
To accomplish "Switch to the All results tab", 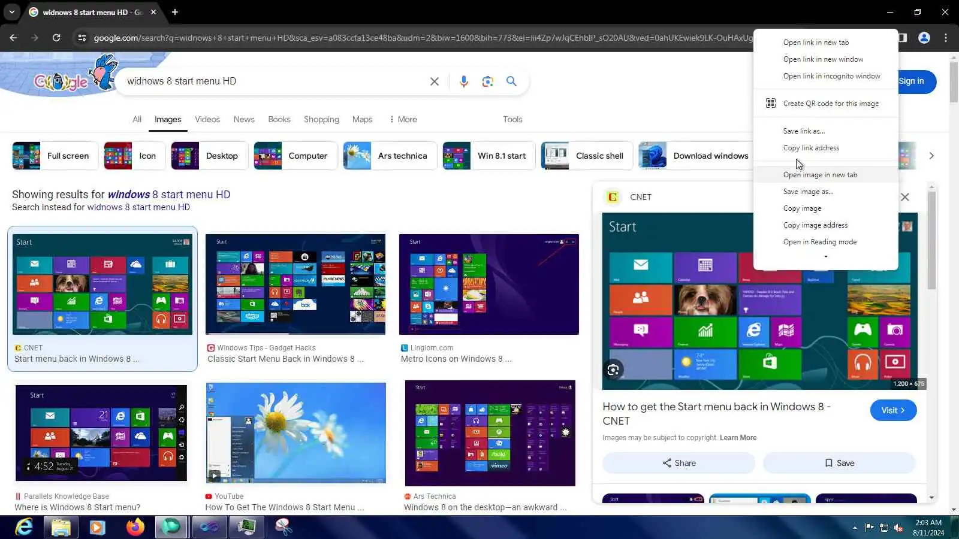I will pyautogui.click(x=137, y=119).
